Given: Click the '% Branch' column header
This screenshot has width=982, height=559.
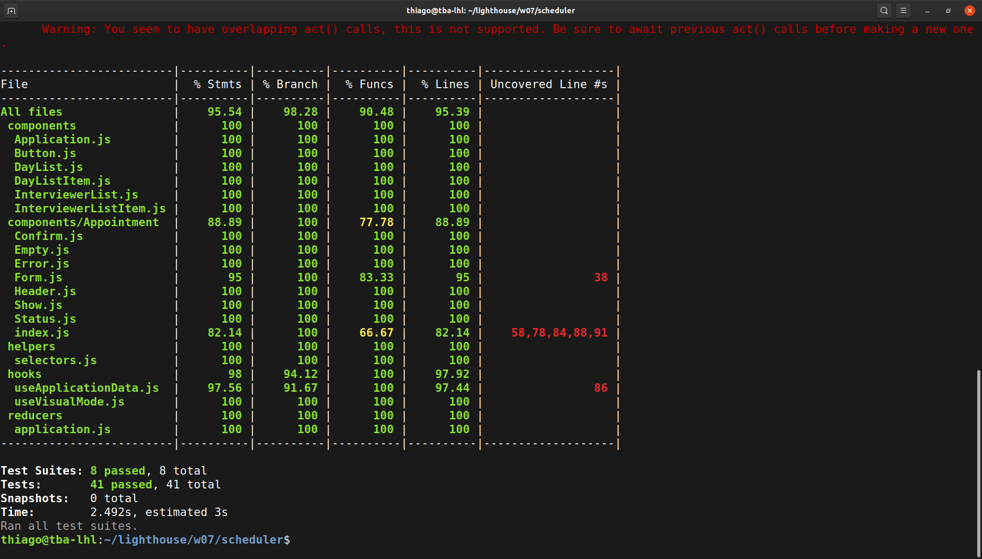Looking at the screenshot, I should (x=290, y=84).
